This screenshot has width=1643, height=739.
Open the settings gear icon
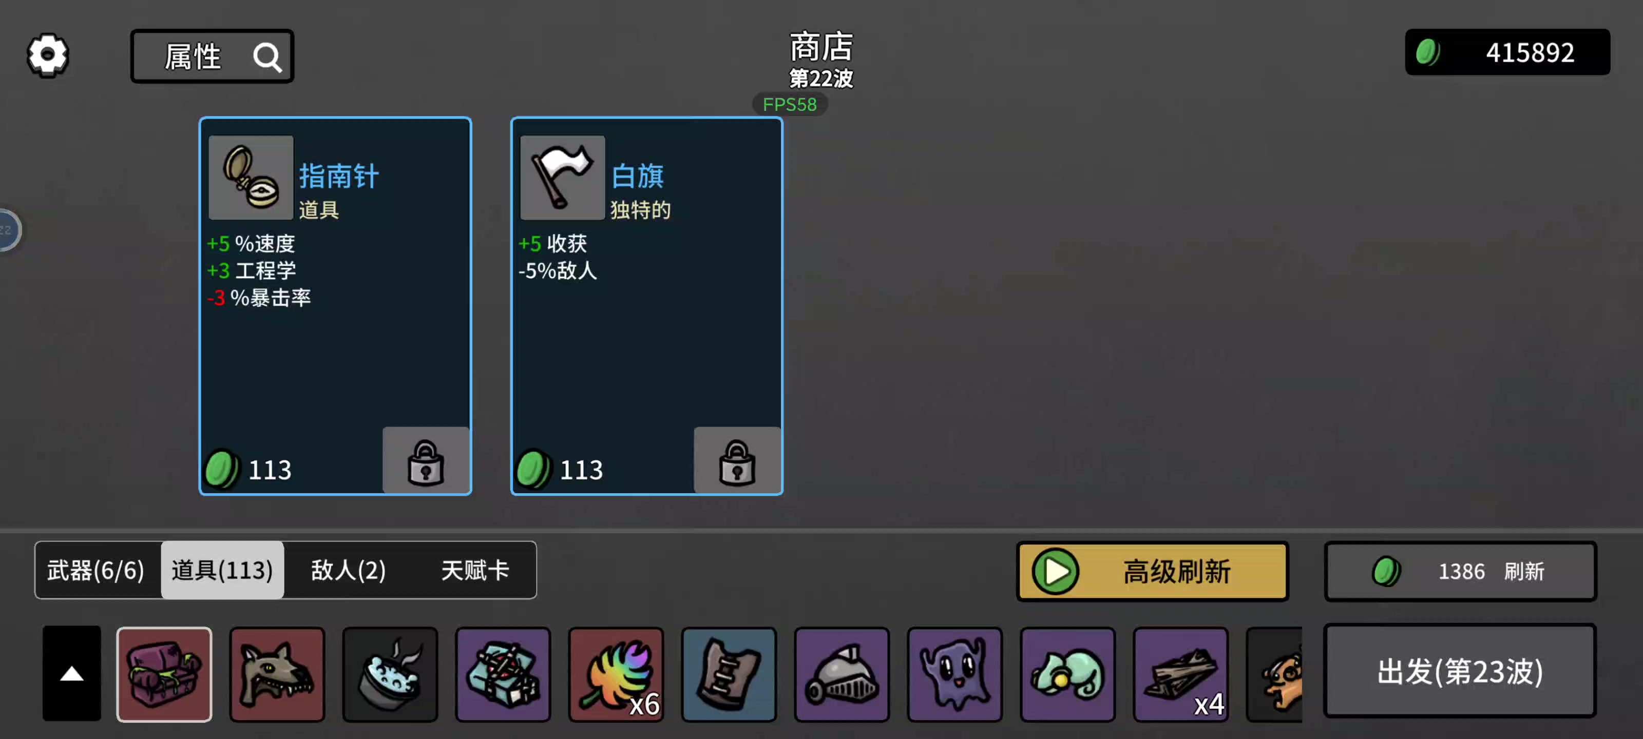[47, 55]
